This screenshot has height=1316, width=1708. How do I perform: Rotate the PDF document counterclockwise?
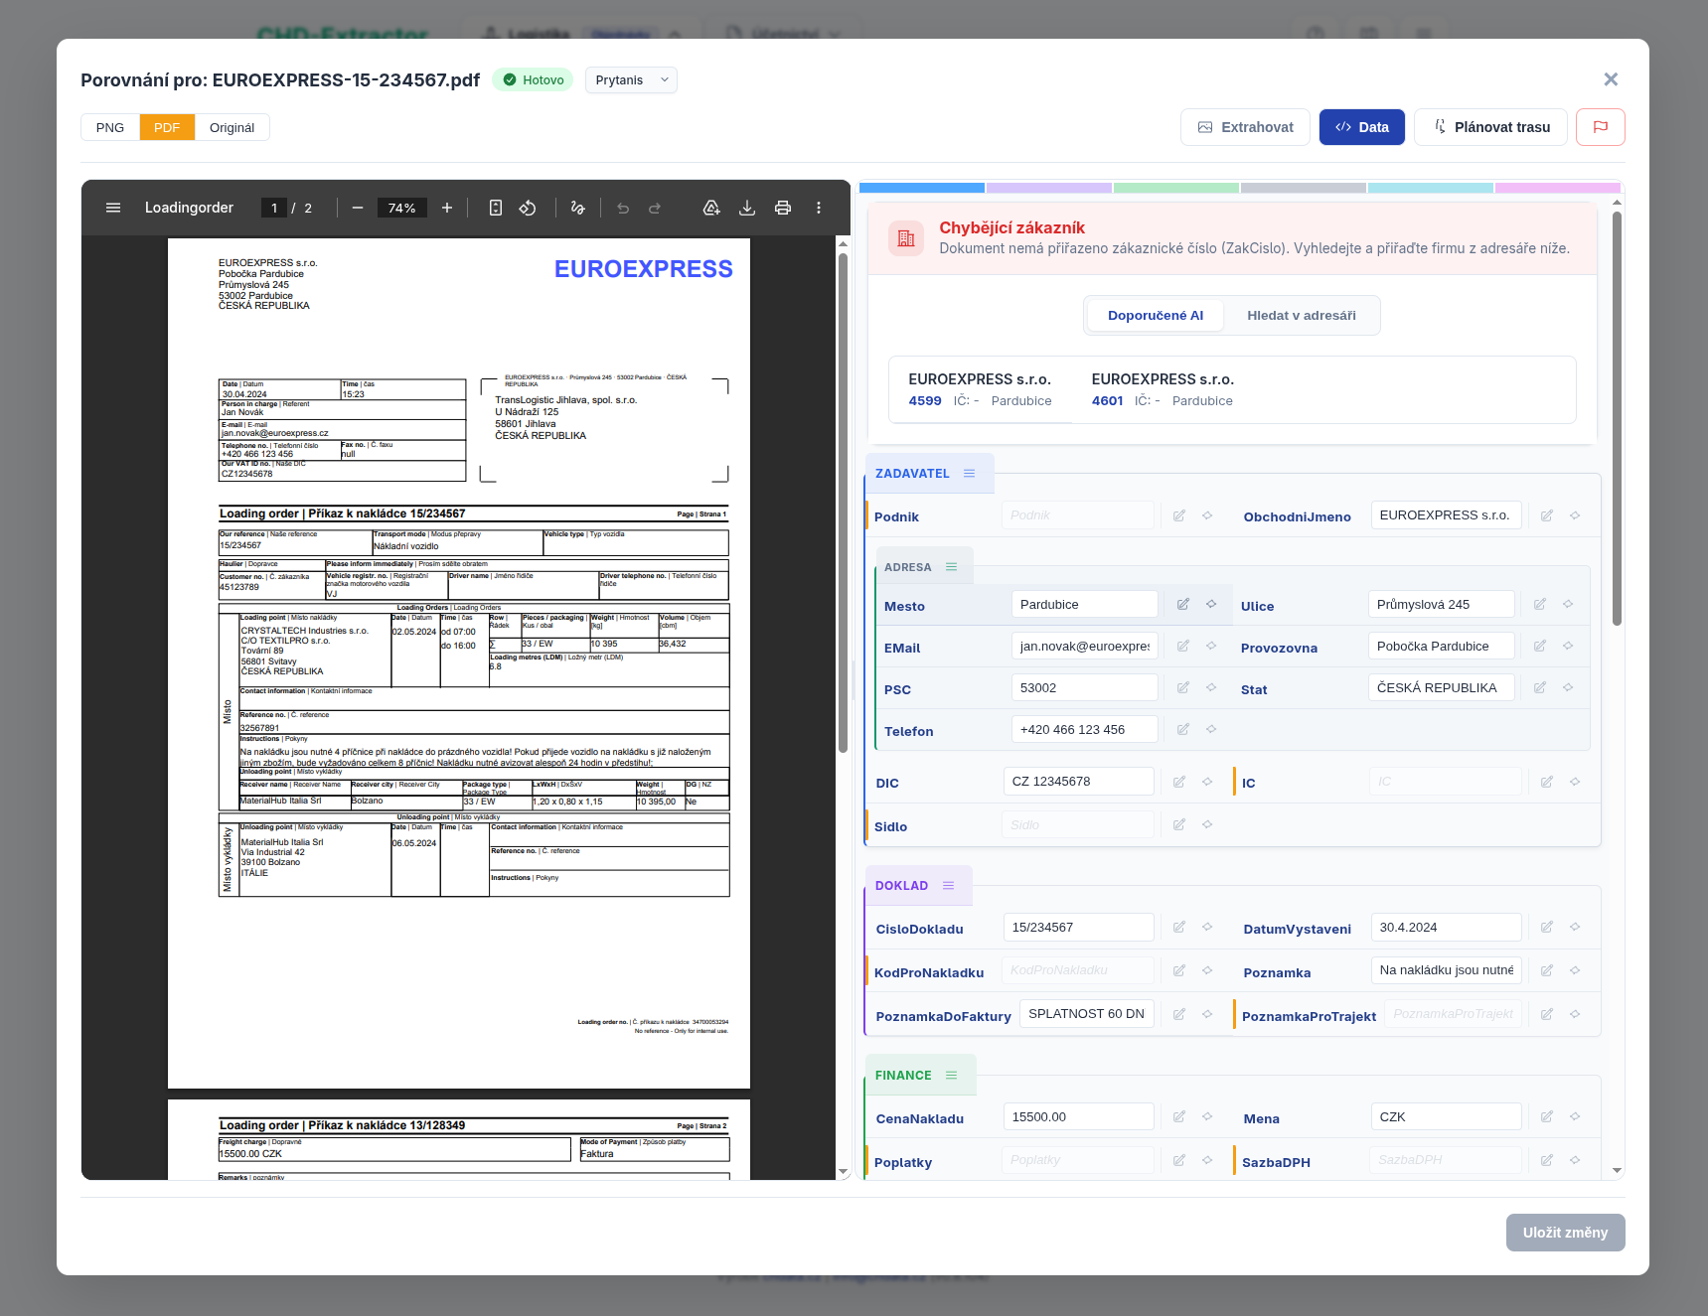[x=528, y=208]
